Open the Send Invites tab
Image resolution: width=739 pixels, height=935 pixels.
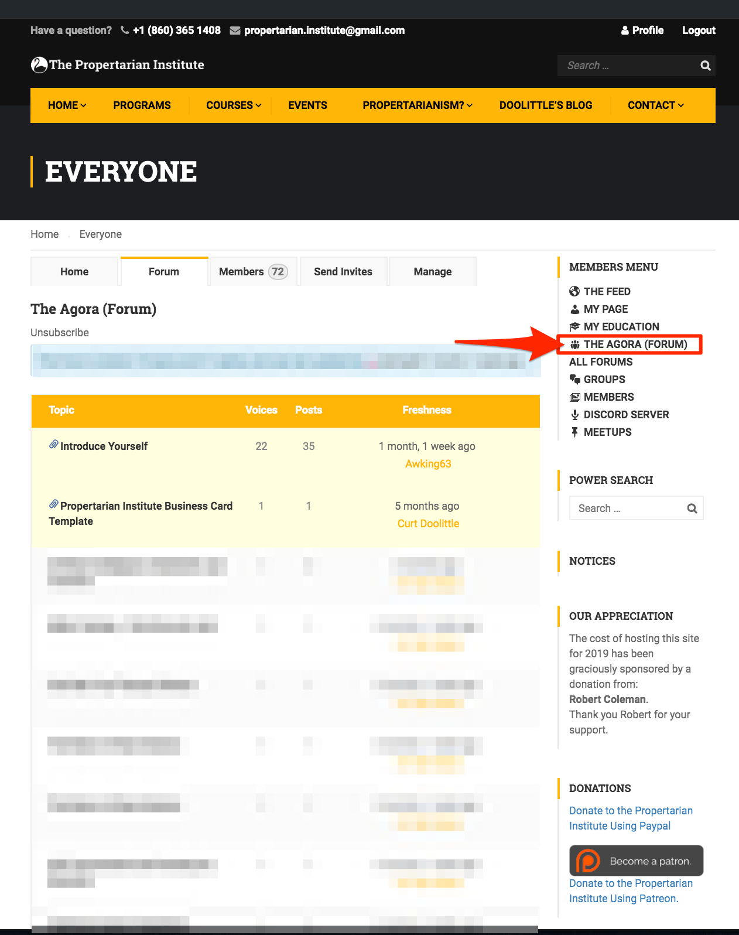point(343,272)
